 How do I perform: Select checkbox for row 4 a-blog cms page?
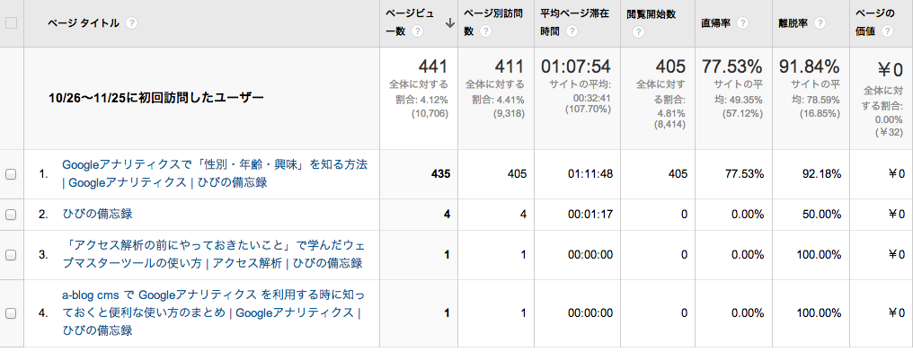click(x=11, y=313)
